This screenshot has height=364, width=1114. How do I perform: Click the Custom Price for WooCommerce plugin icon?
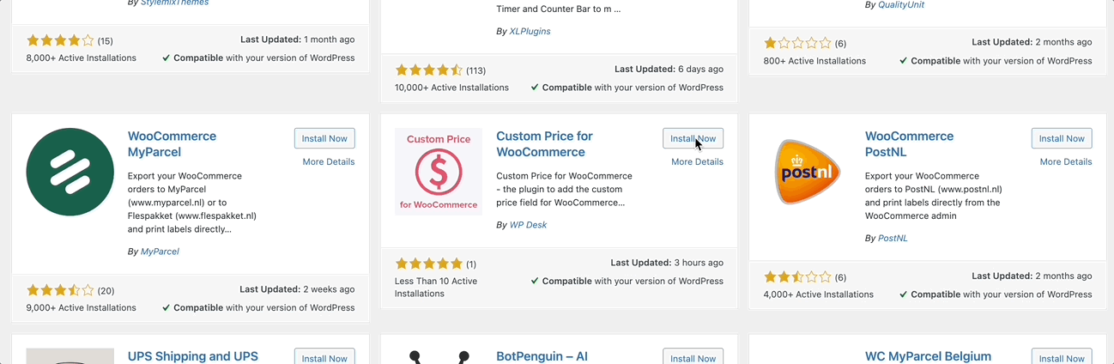pyautogui.click(x=439, y=172)
